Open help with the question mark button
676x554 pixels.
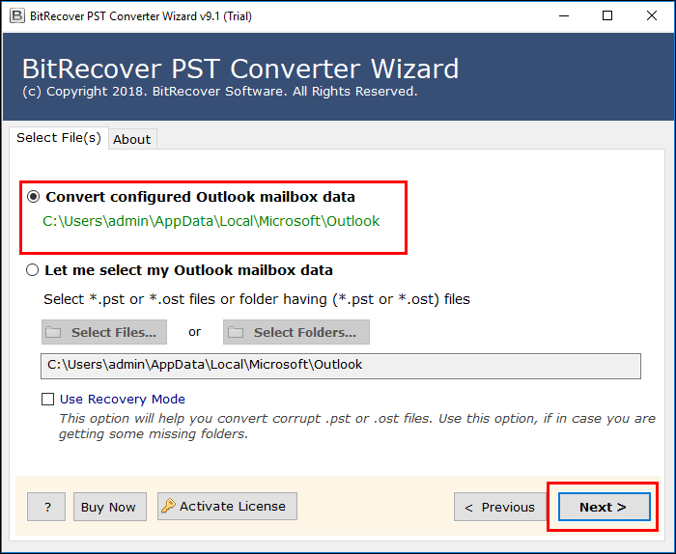coord(46,507)
